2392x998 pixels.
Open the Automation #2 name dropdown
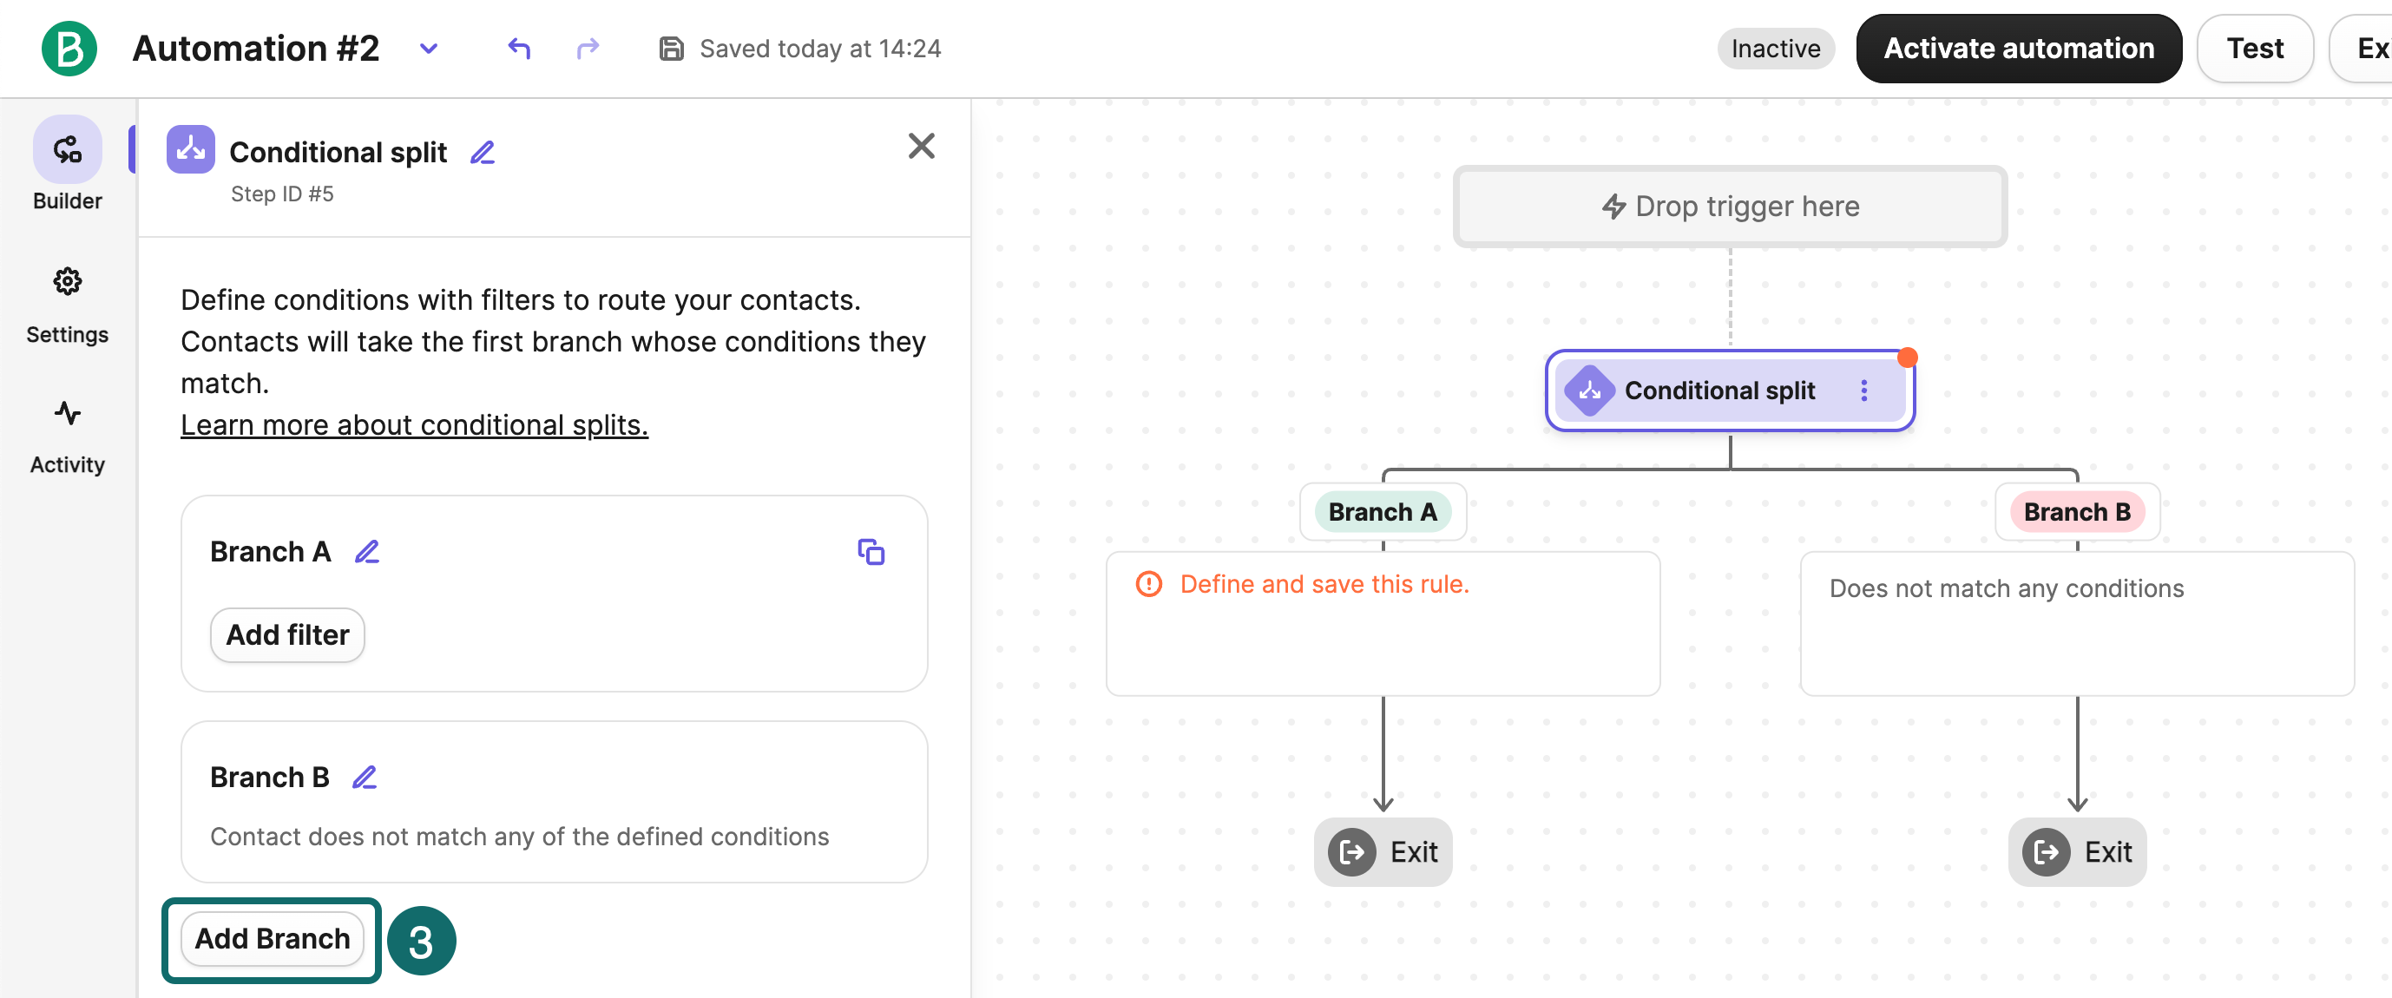coord(428,49)
